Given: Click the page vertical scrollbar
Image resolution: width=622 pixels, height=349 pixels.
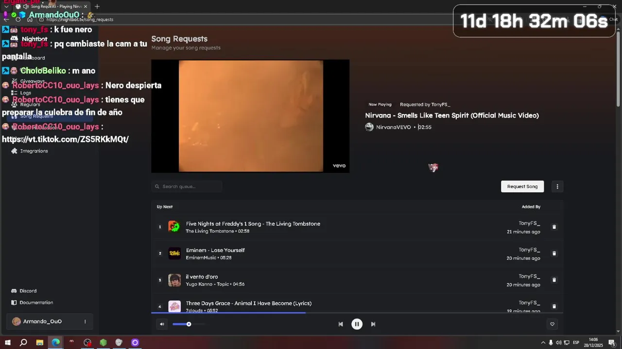Looking at the screenshot, I should tap(619, 68).
